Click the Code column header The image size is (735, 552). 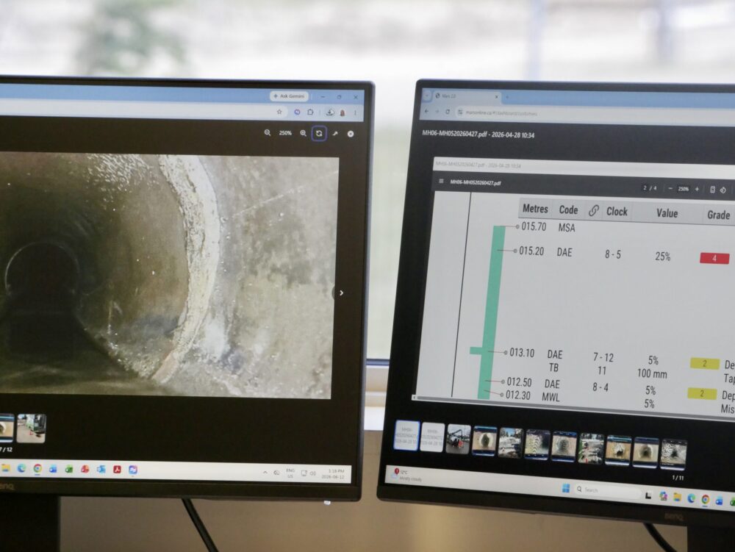coord(568,210)
